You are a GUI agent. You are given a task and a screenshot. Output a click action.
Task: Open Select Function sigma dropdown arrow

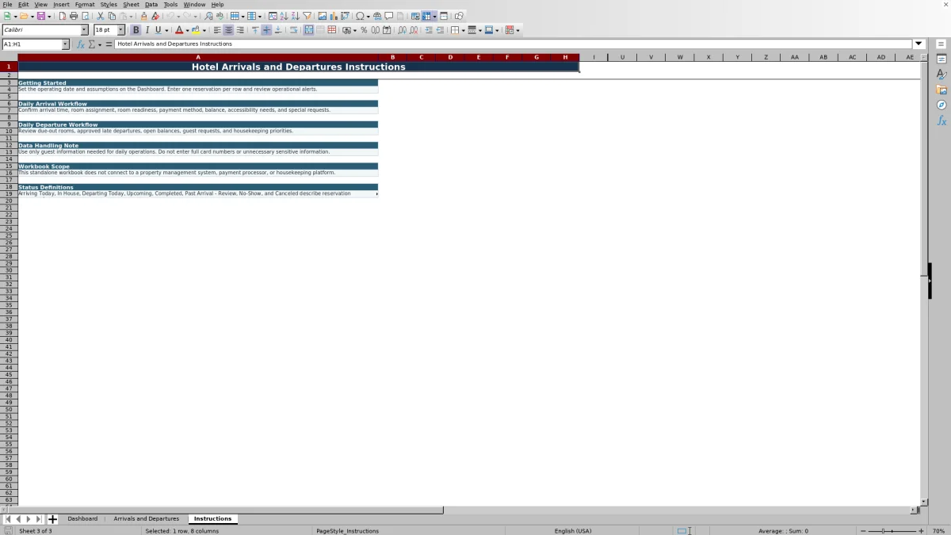coord(100,45)
